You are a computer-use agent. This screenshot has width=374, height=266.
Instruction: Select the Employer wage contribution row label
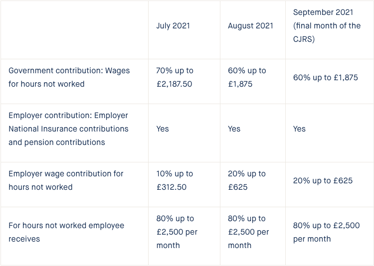(66, 180)
